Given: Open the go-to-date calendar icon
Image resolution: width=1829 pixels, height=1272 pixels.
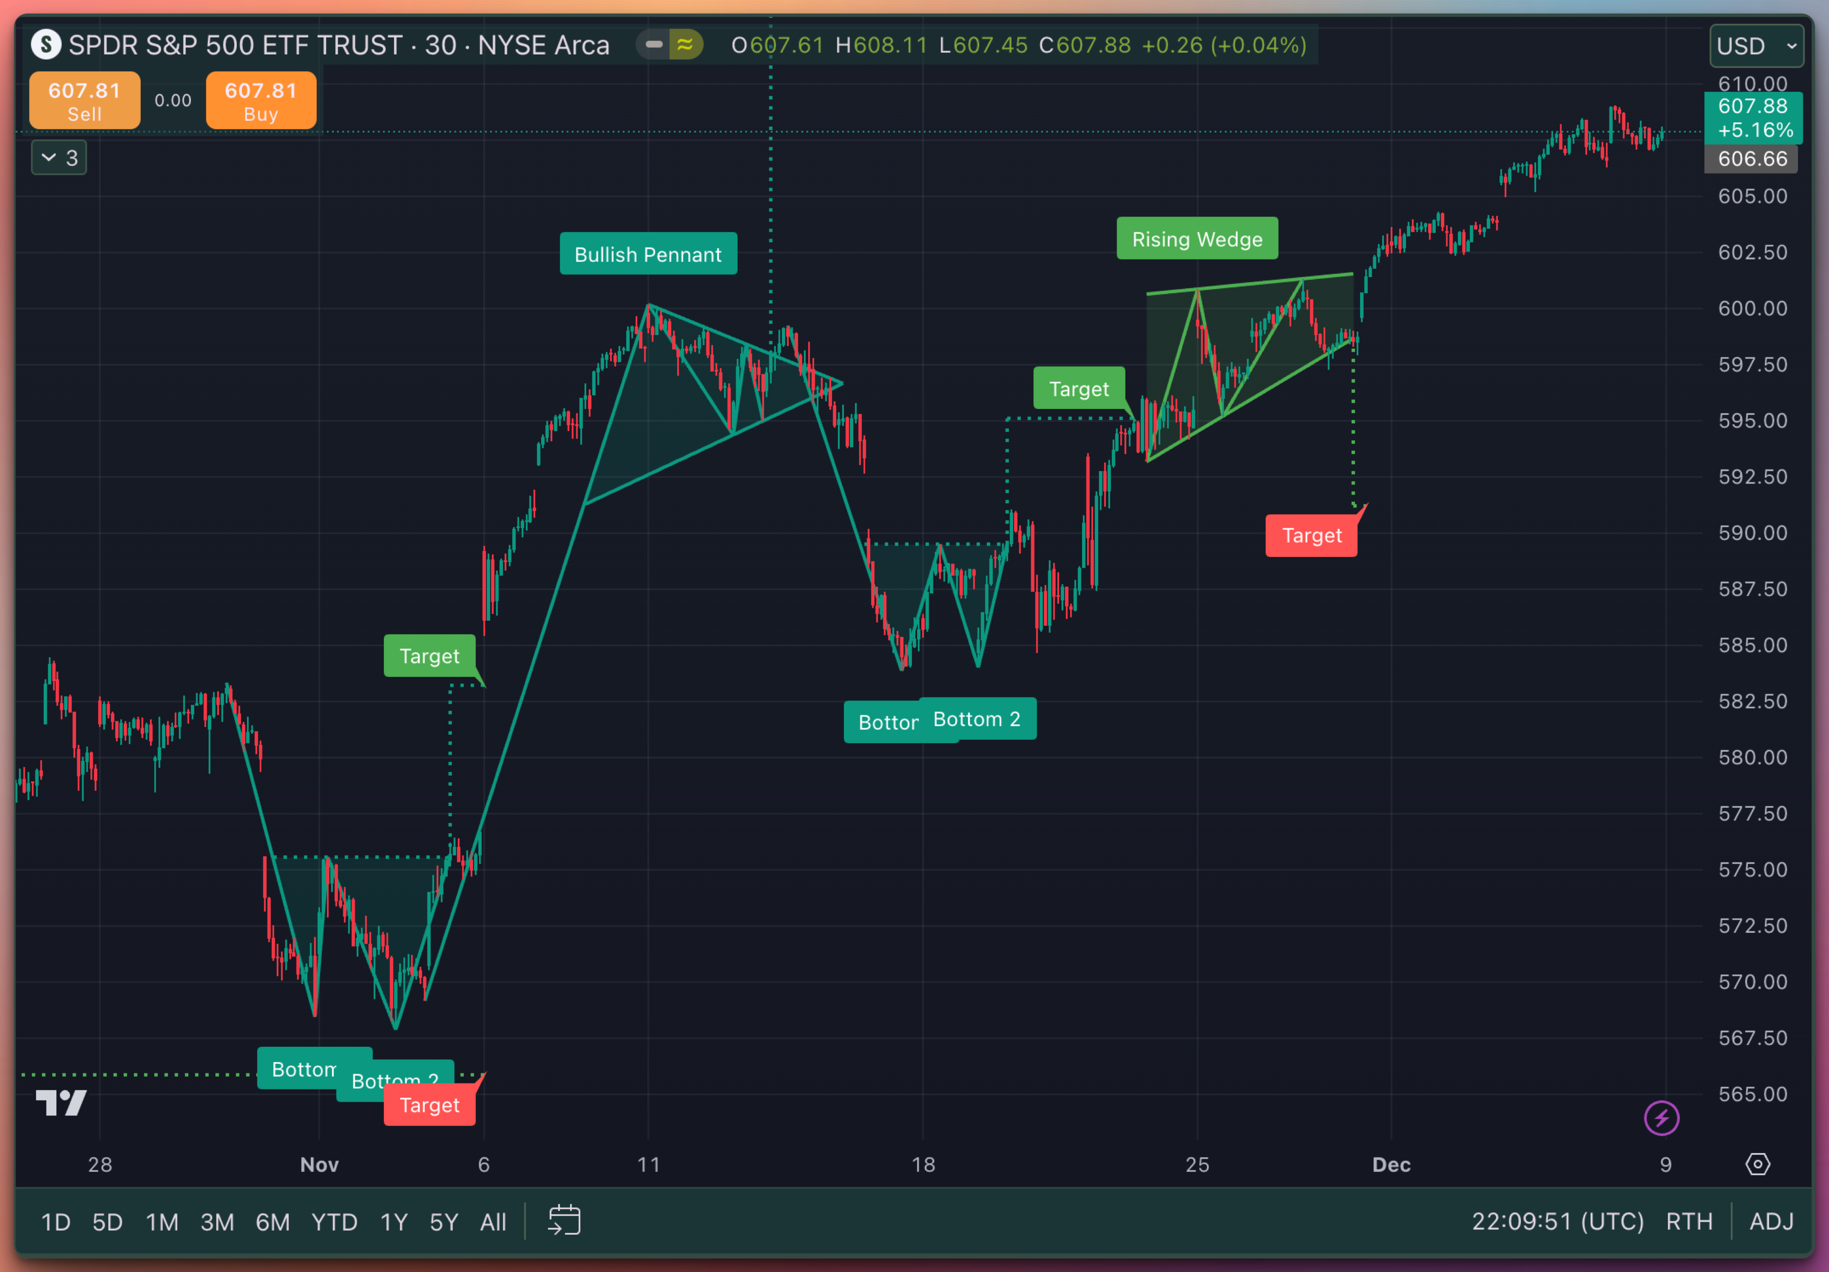Looking at the screenshot, I should (564, 1220).
